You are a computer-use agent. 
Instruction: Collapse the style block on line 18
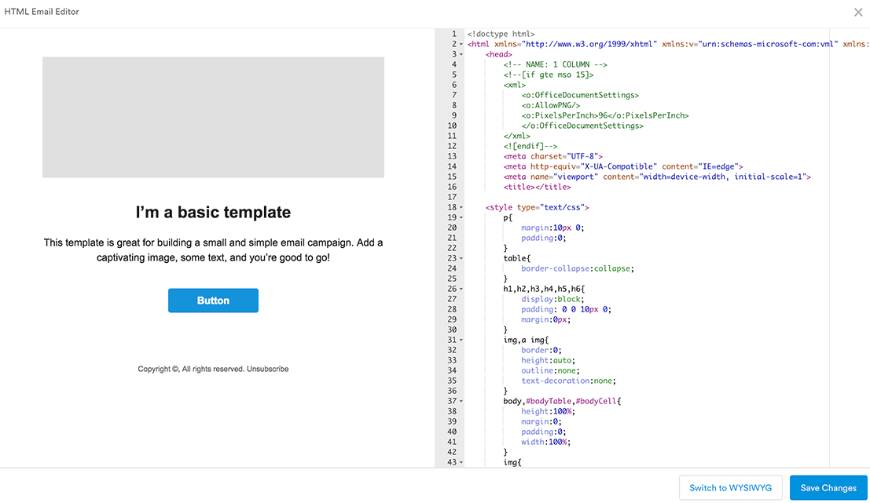461,208
